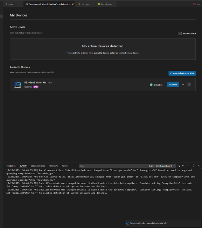Enable the Auto Activate checkbox
The height and width of the screenshot is (228, 202).
pos(180,33)
